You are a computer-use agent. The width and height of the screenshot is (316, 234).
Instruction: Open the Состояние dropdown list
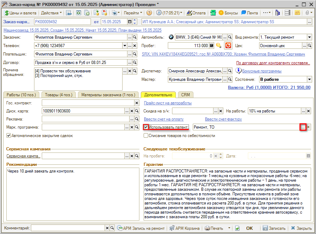(x=309, y=79)
